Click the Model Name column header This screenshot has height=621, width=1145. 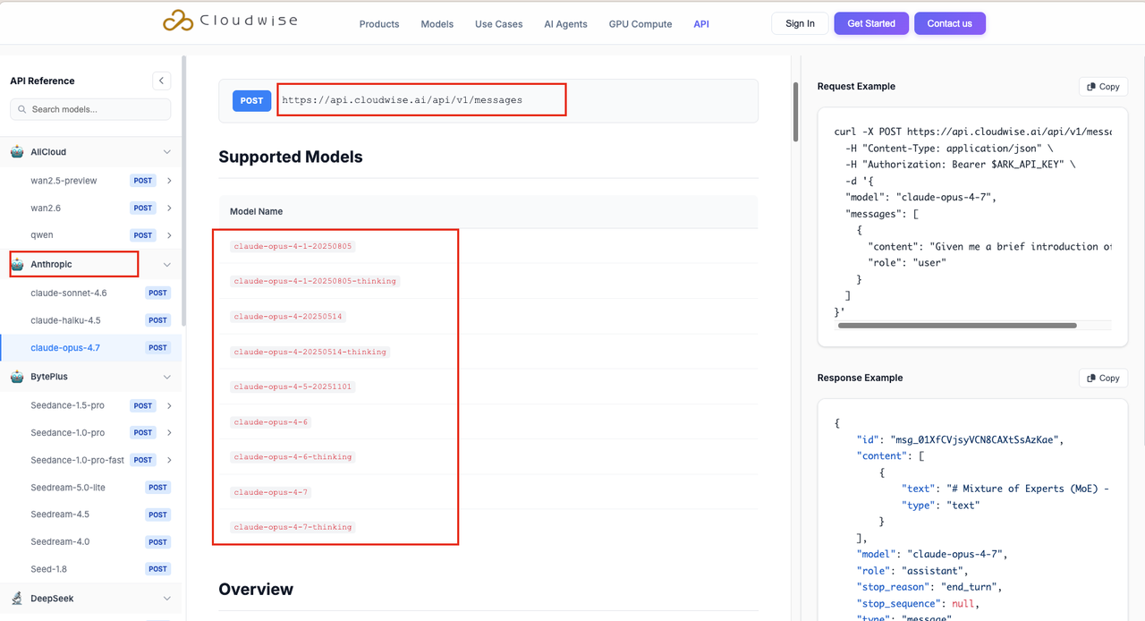256,212
